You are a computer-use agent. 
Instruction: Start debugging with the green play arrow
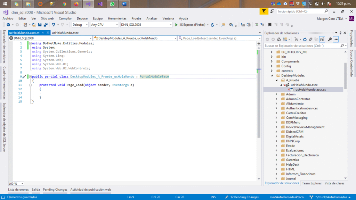(176, 25)
